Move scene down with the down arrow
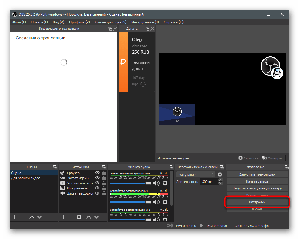This screenshot has width=299, height=239. pos(40,217)
